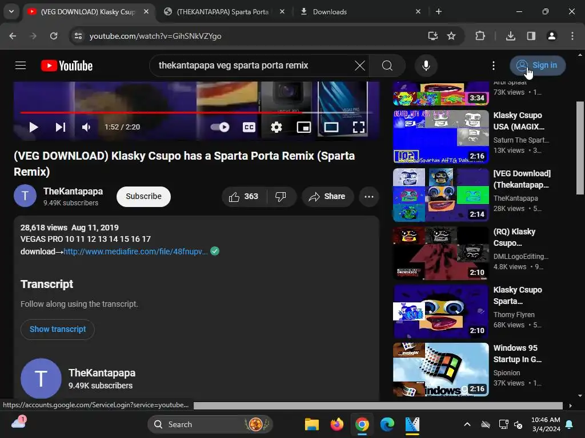585x438 pixels.
Task: Click Show transcript button
Action: click(58, 330)
